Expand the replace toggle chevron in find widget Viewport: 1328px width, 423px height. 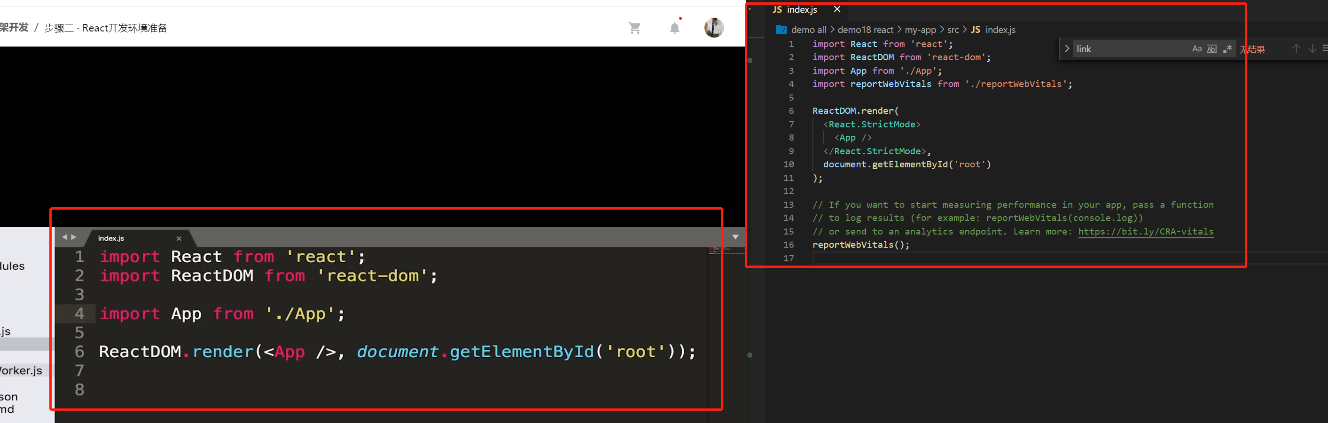point(1067,48)
